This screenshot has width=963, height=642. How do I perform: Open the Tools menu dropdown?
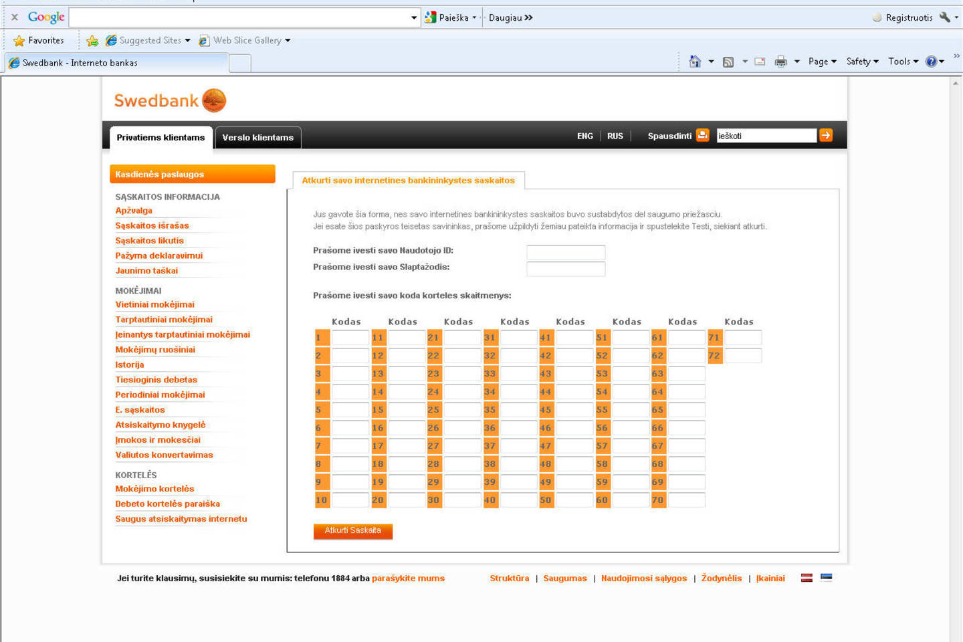tap(903, 62)
